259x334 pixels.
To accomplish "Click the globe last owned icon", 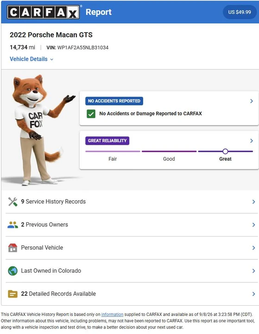I will coord(13,271).
